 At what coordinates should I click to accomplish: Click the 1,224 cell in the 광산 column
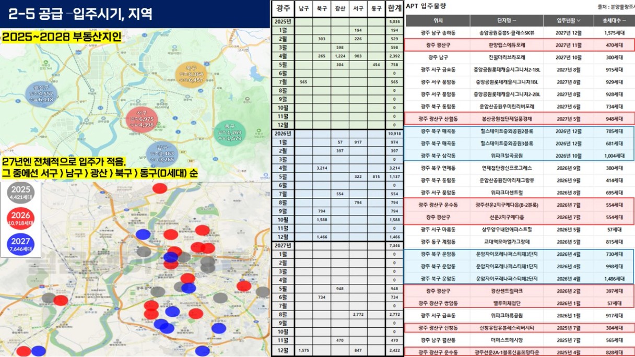pos(340,56)
